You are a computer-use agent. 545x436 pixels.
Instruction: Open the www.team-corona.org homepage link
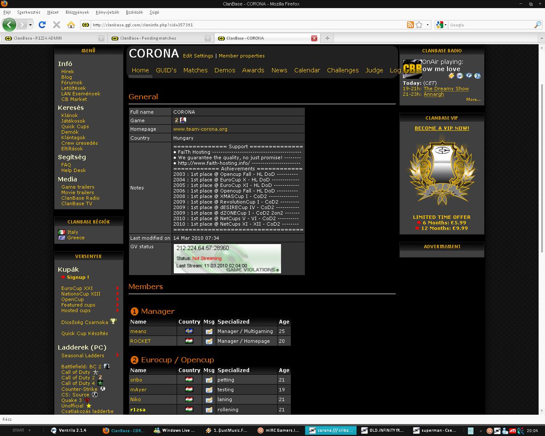[200, 129]
